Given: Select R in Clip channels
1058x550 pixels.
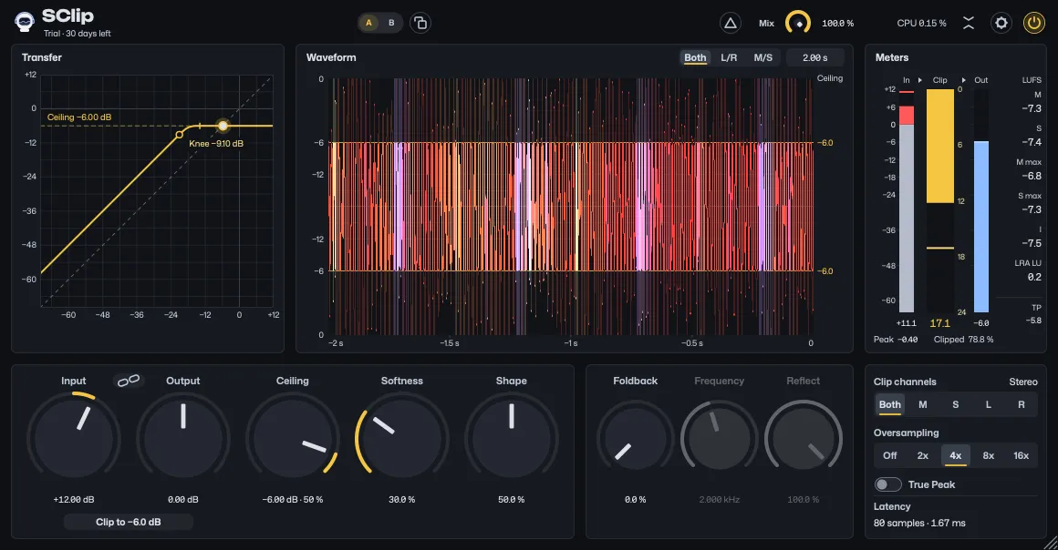Looking at the screenshot, I should point(1022,404).
